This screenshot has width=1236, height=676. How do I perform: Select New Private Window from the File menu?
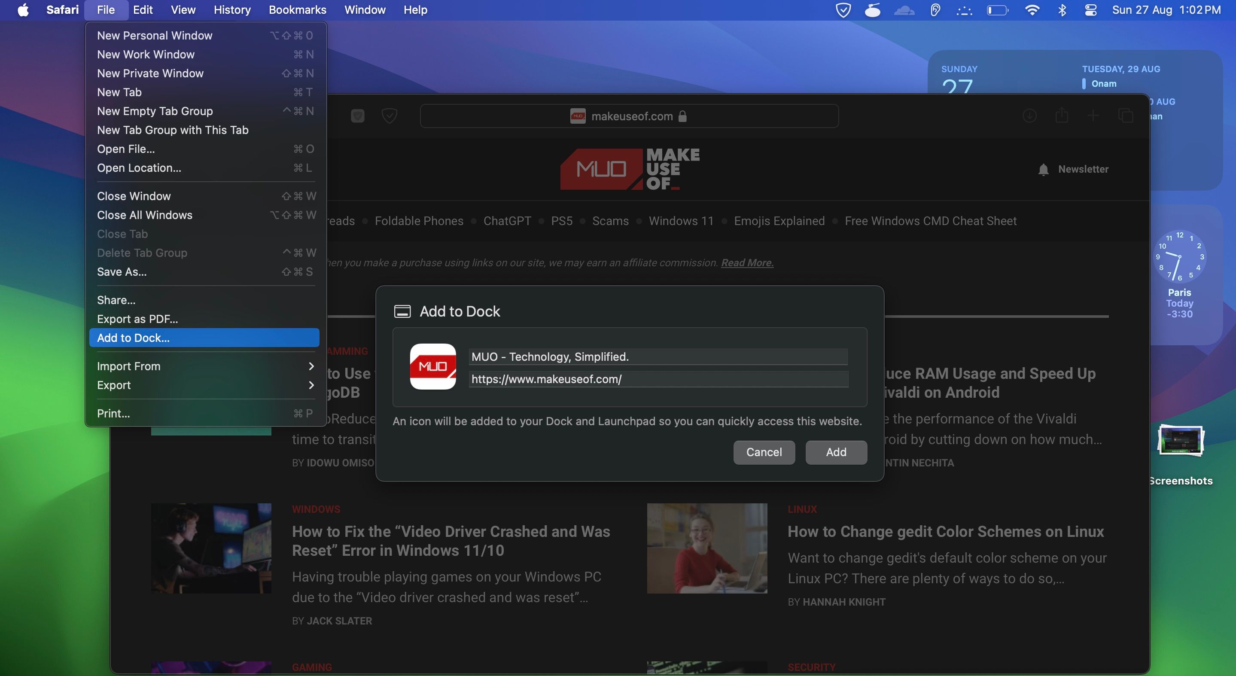coord(150,73)
